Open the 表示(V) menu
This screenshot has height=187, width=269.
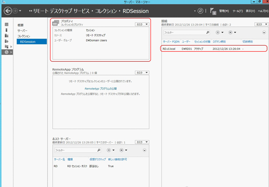coord(250,11)
